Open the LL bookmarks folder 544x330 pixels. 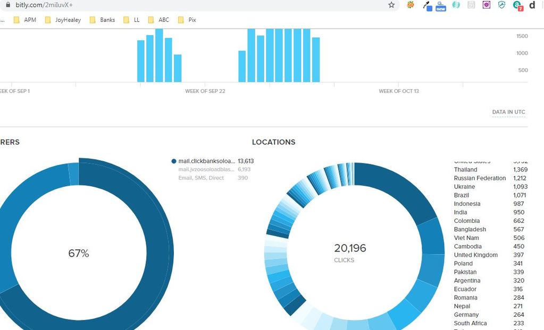pyautogui.click(x=131, y=20)
